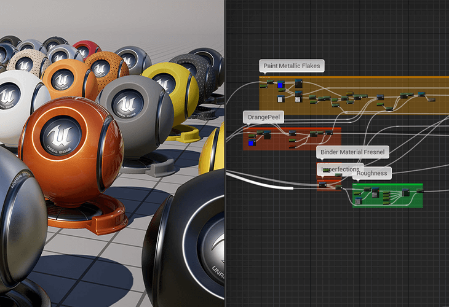Image resolution: width=449 pixels, height=307 pixels.
Task: Select the Paint Metallic Flakes comment label
Action: click(292, 66)
